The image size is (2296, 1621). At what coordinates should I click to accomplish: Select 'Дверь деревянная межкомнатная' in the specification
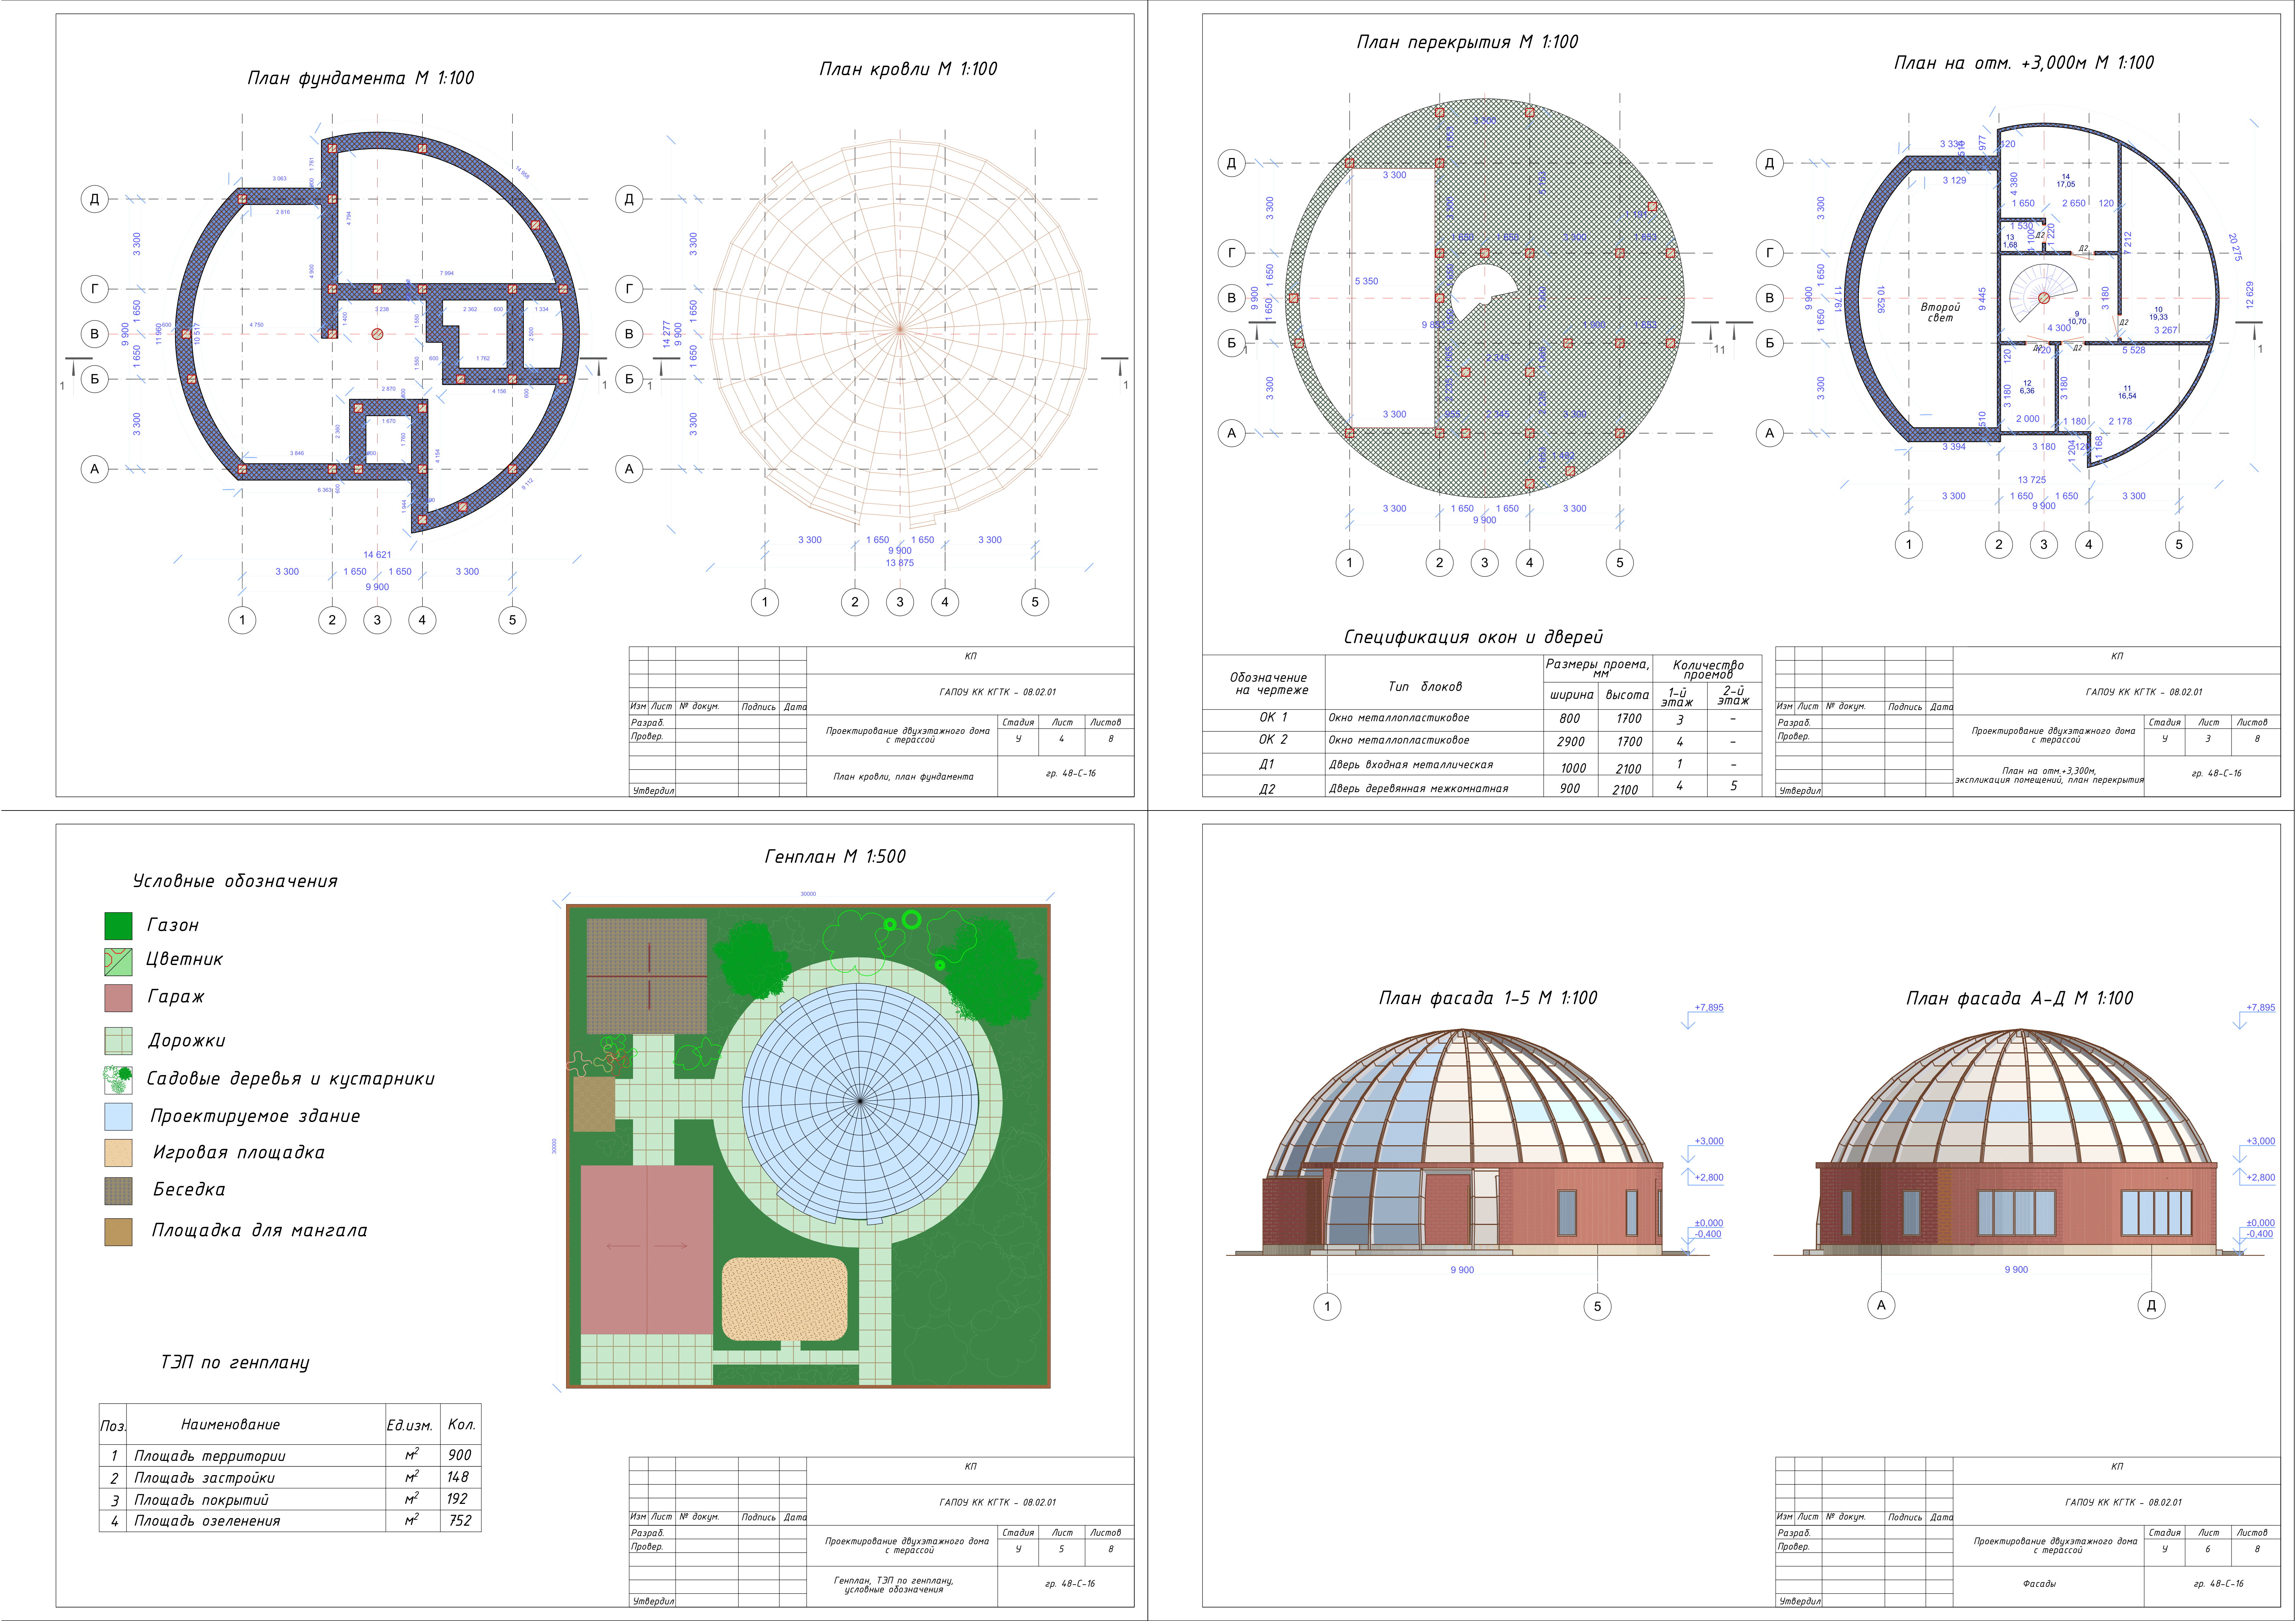point(1418,789)
